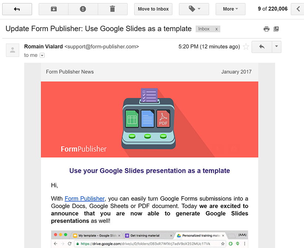Print all using the printer icon
Screen dimensions: 304x248
266,29
